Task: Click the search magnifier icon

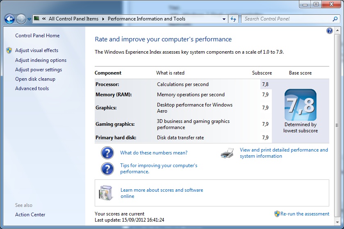Action: 335,19
